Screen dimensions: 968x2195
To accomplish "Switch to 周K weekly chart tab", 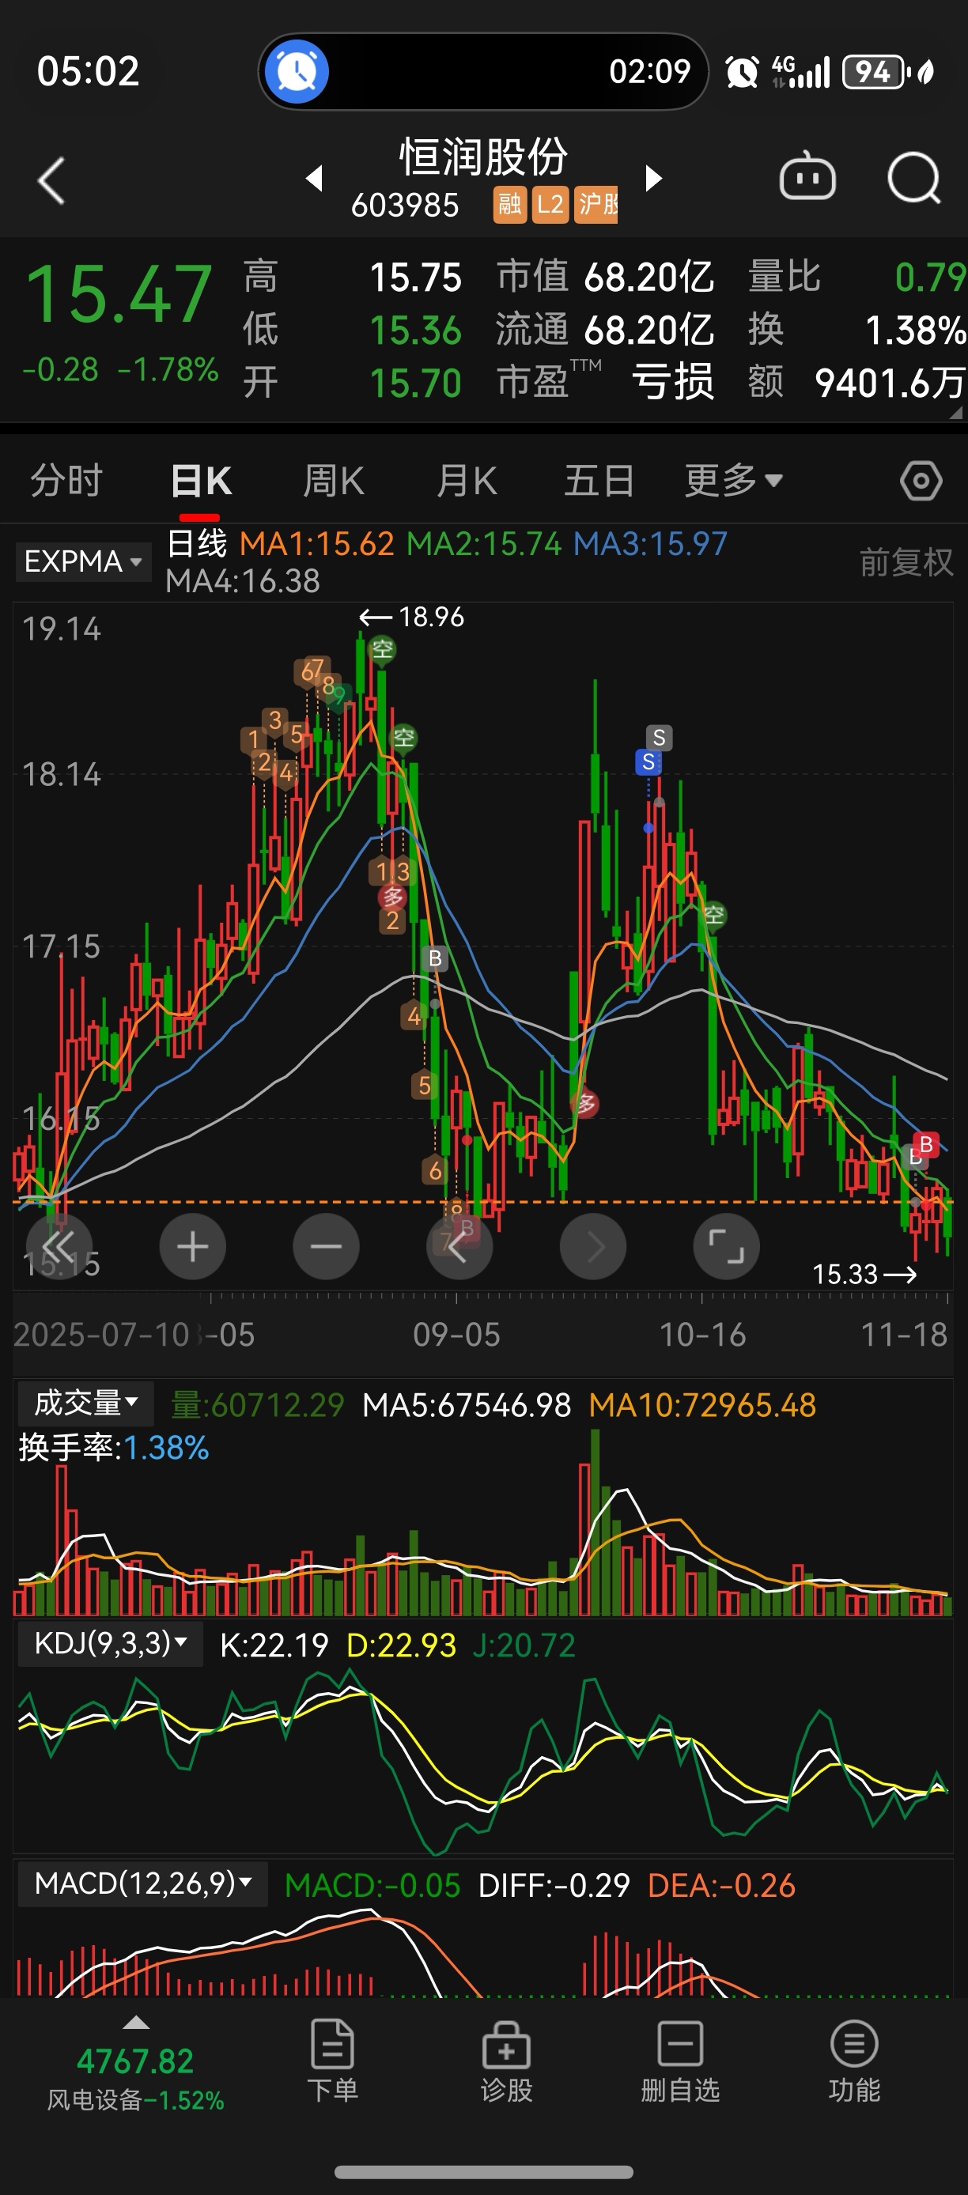I will coord(333,481).
